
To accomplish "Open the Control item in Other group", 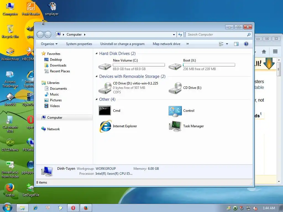I will [x=181, y=110].
